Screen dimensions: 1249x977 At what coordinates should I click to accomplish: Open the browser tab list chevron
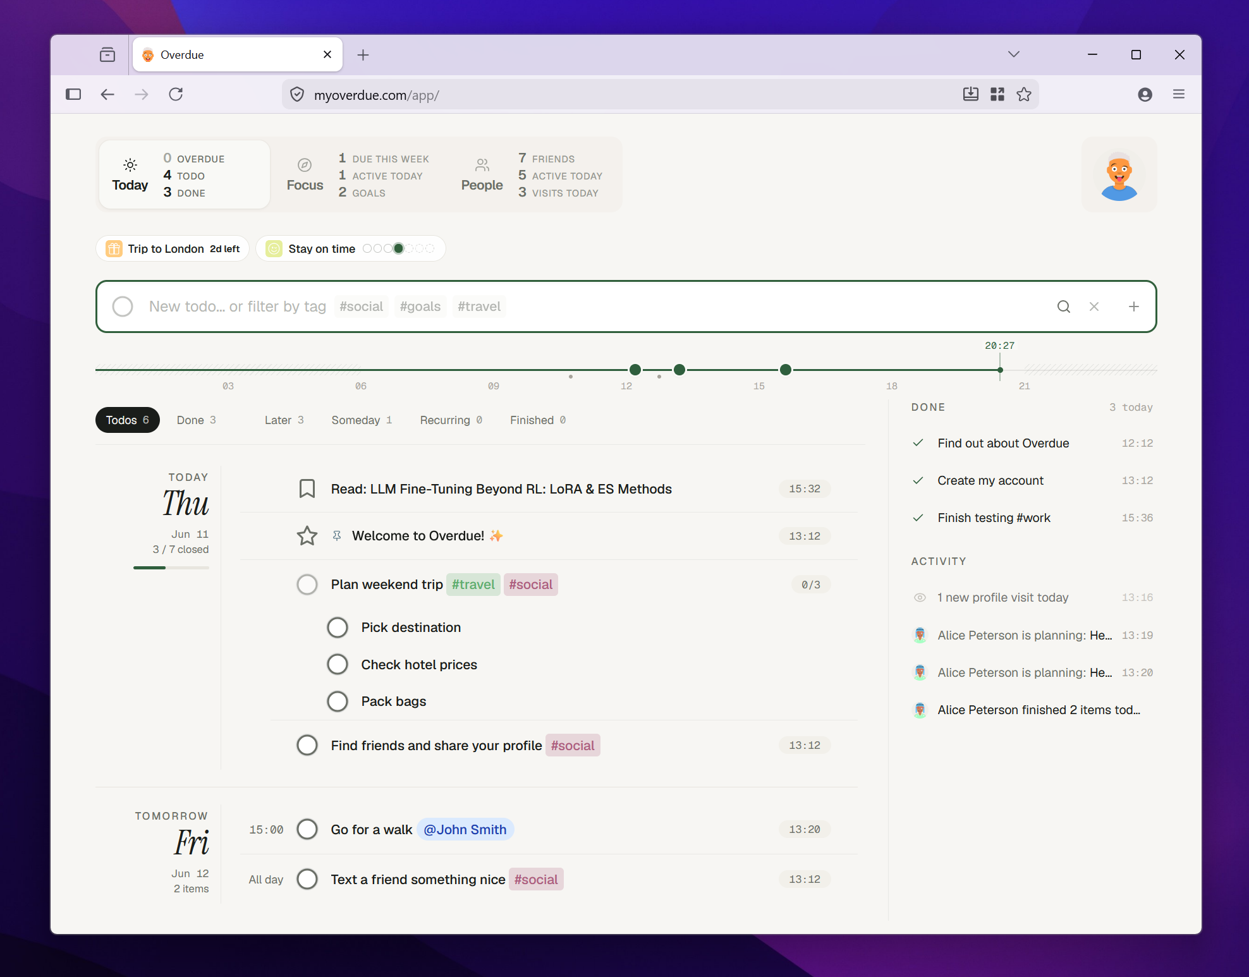click(x=1014, y=54)
